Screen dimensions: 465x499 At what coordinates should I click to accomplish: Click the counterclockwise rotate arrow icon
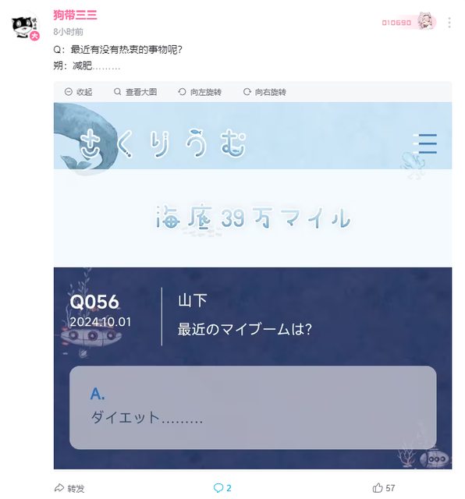(x=182, y=92)
